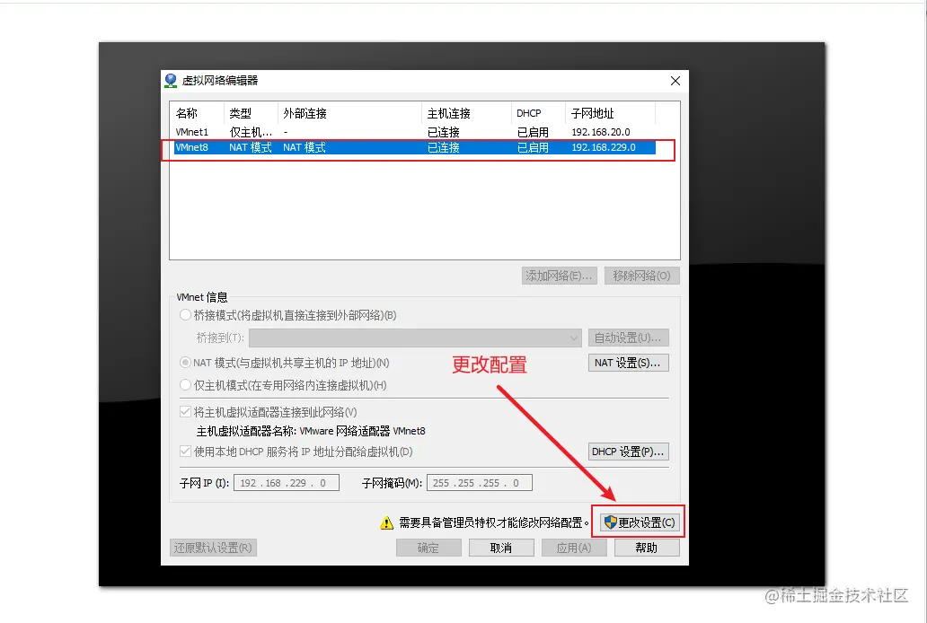
Task: Click the 名称 column header
Action: coord(189,114)
